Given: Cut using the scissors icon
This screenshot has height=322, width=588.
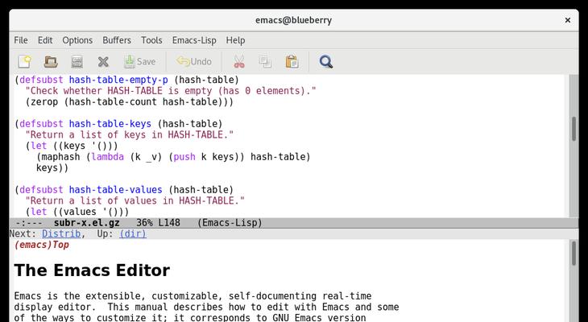Looking at the screenshot, I should [239, 61].
